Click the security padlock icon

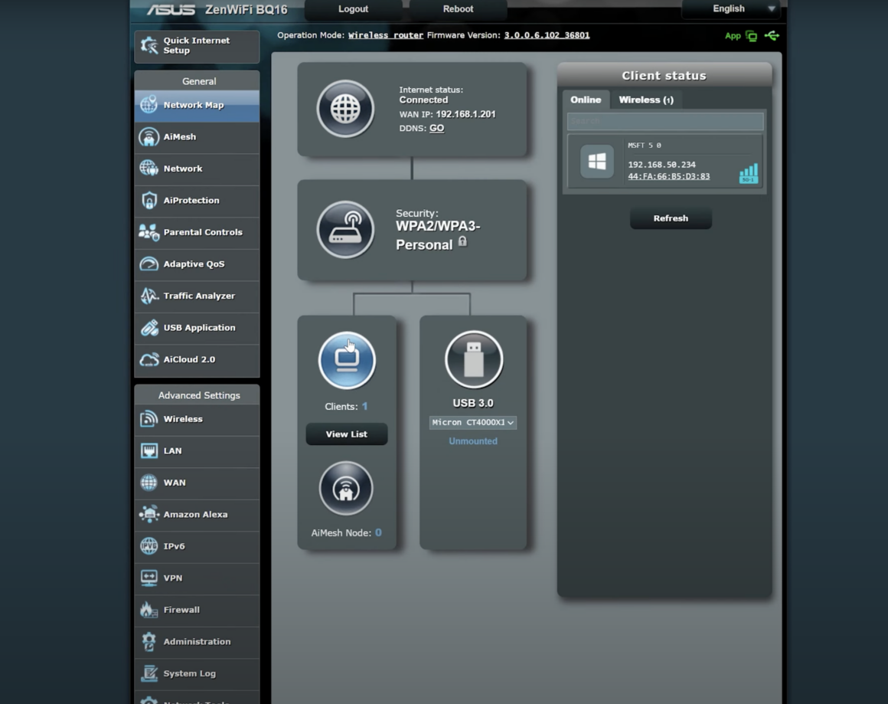pos(462,241)
